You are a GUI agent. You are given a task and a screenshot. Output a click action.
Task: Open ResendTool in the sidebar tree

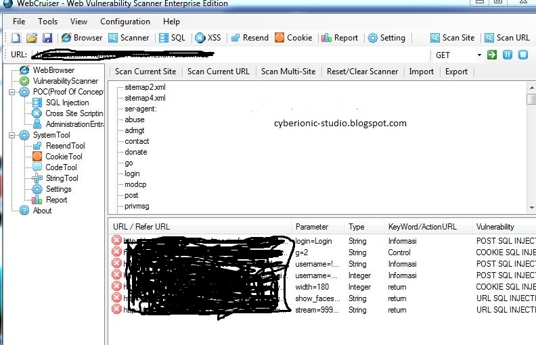pos(65,146)
